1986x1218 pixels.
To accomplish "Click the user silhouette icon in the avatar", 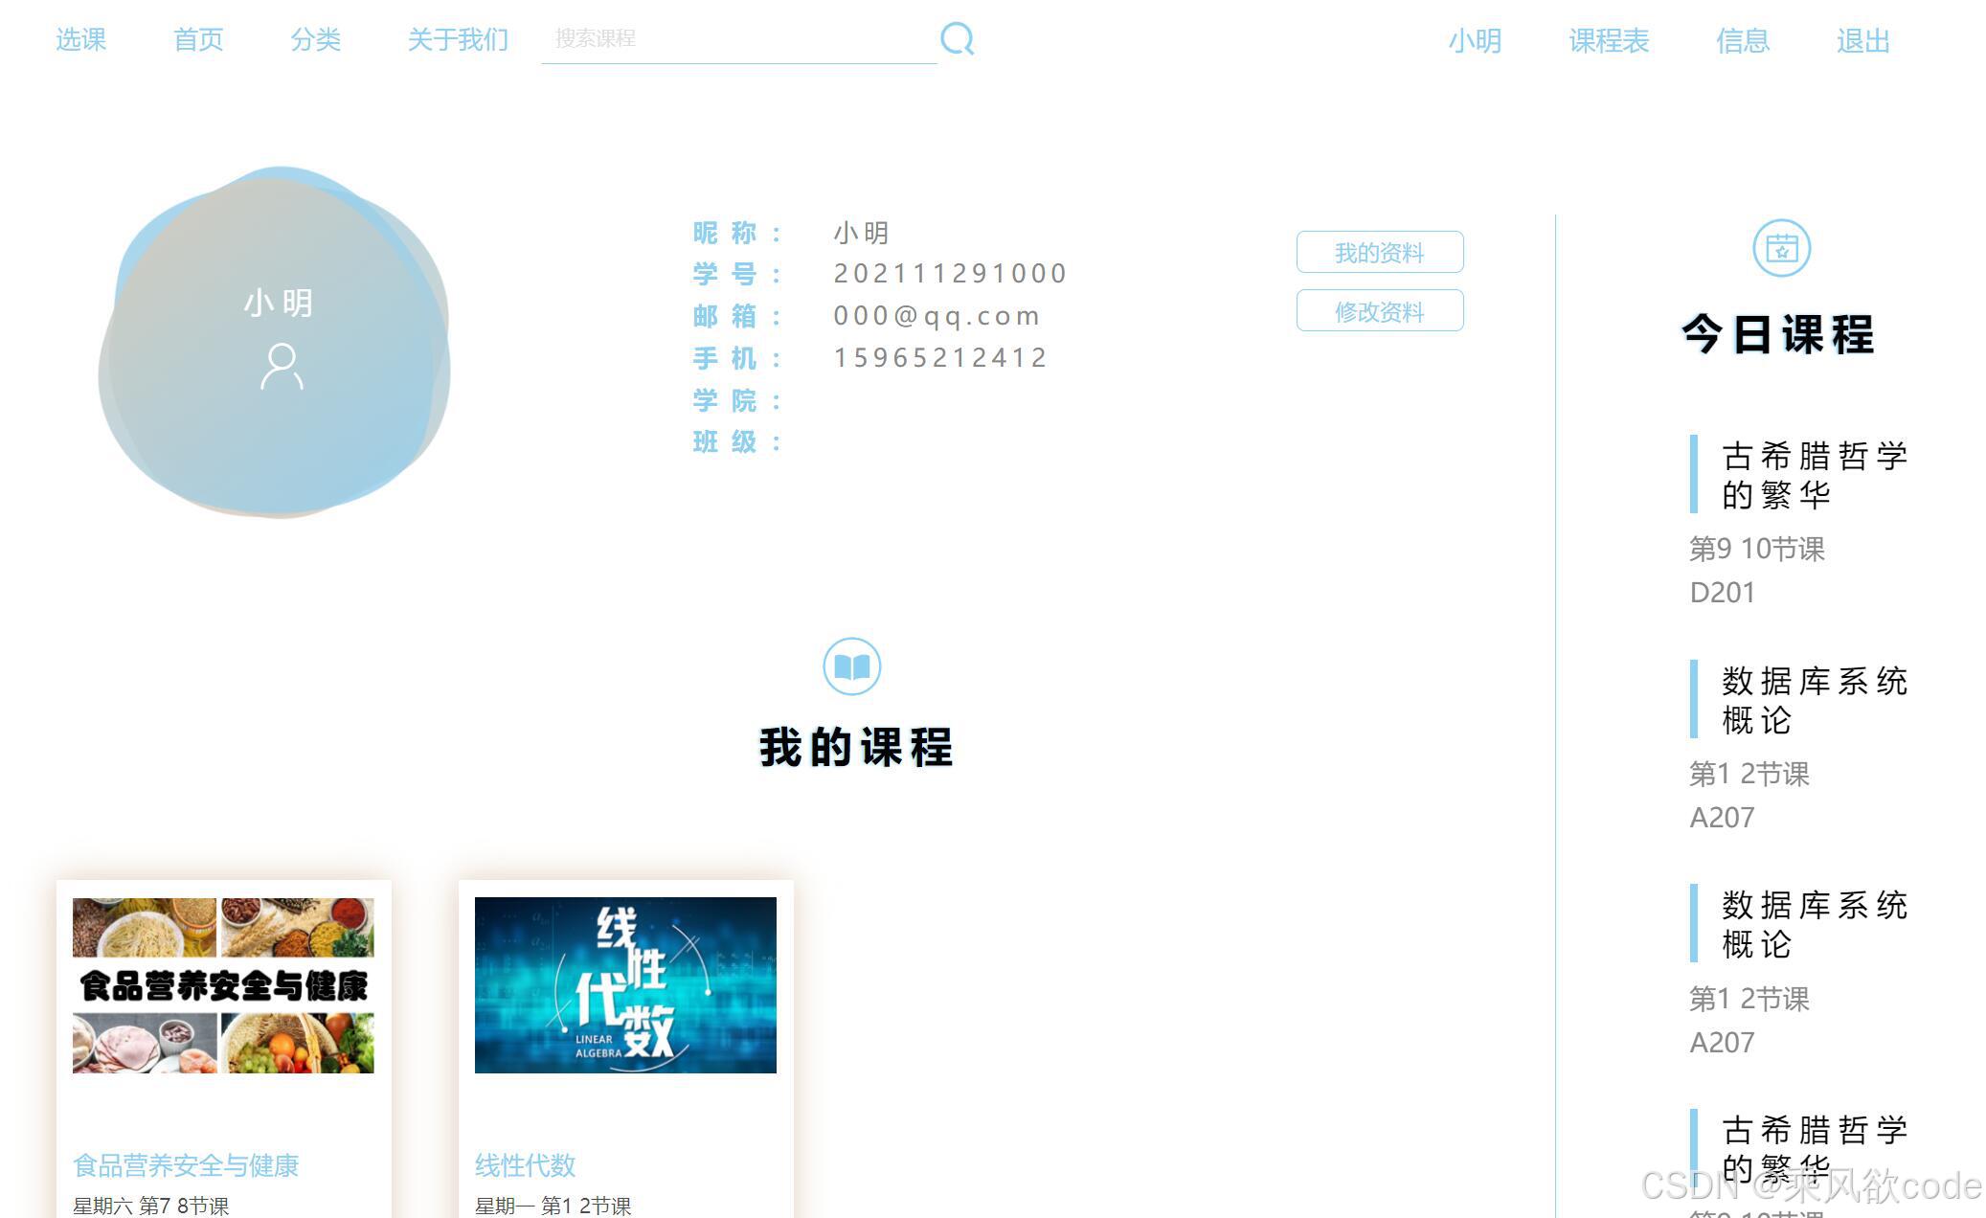I will [280, 366].
